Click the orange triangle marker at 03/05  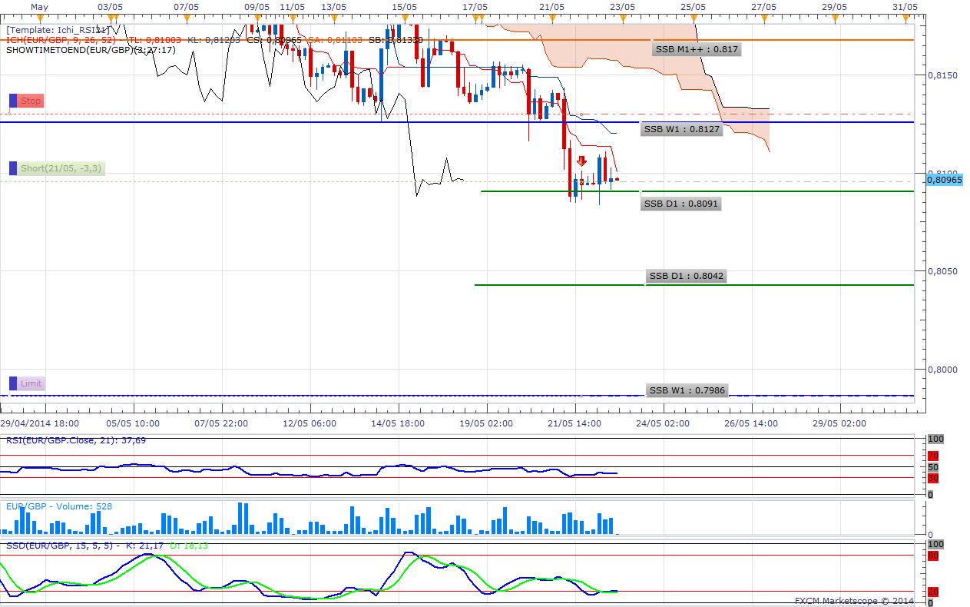111,15
